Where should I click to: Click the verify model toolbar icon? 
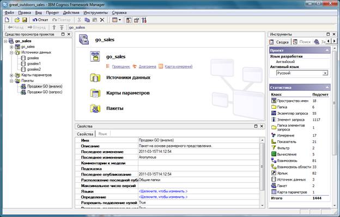click(129, 20)
